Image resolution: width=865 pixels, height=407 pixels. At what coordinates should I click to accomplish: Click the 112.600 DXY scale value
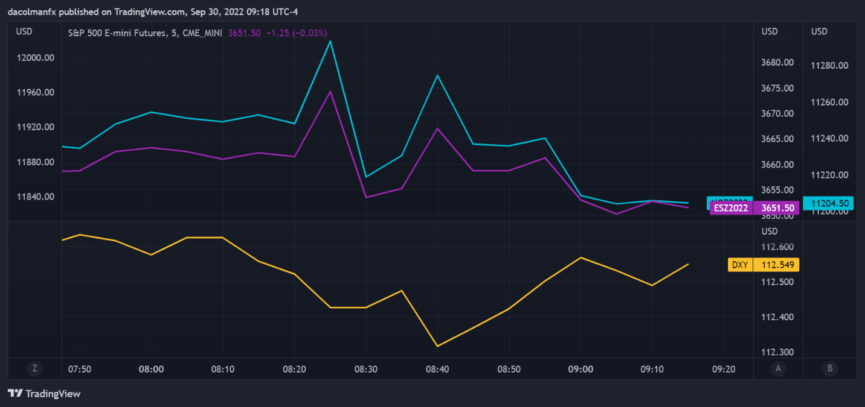pos(777,247)
